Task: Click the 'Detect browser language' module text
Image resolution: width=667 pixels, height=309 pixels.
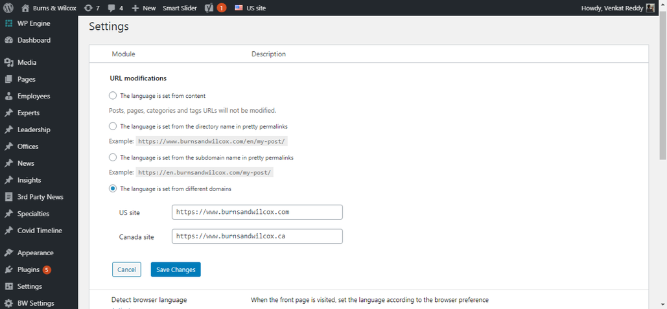Action: (x=149, y=300)
